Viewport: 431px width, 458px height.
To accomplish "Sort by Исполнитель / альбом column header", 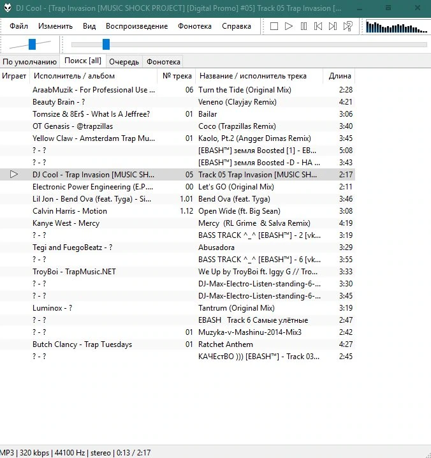I will (94, 76).
